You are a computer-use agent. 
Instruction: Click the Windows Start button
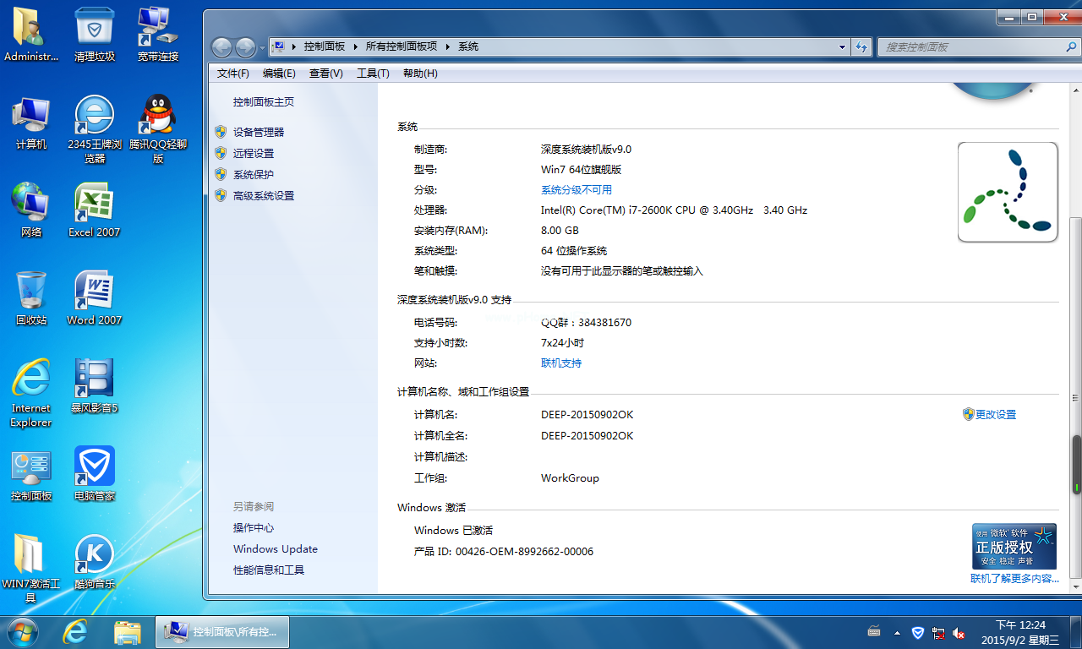22,631
